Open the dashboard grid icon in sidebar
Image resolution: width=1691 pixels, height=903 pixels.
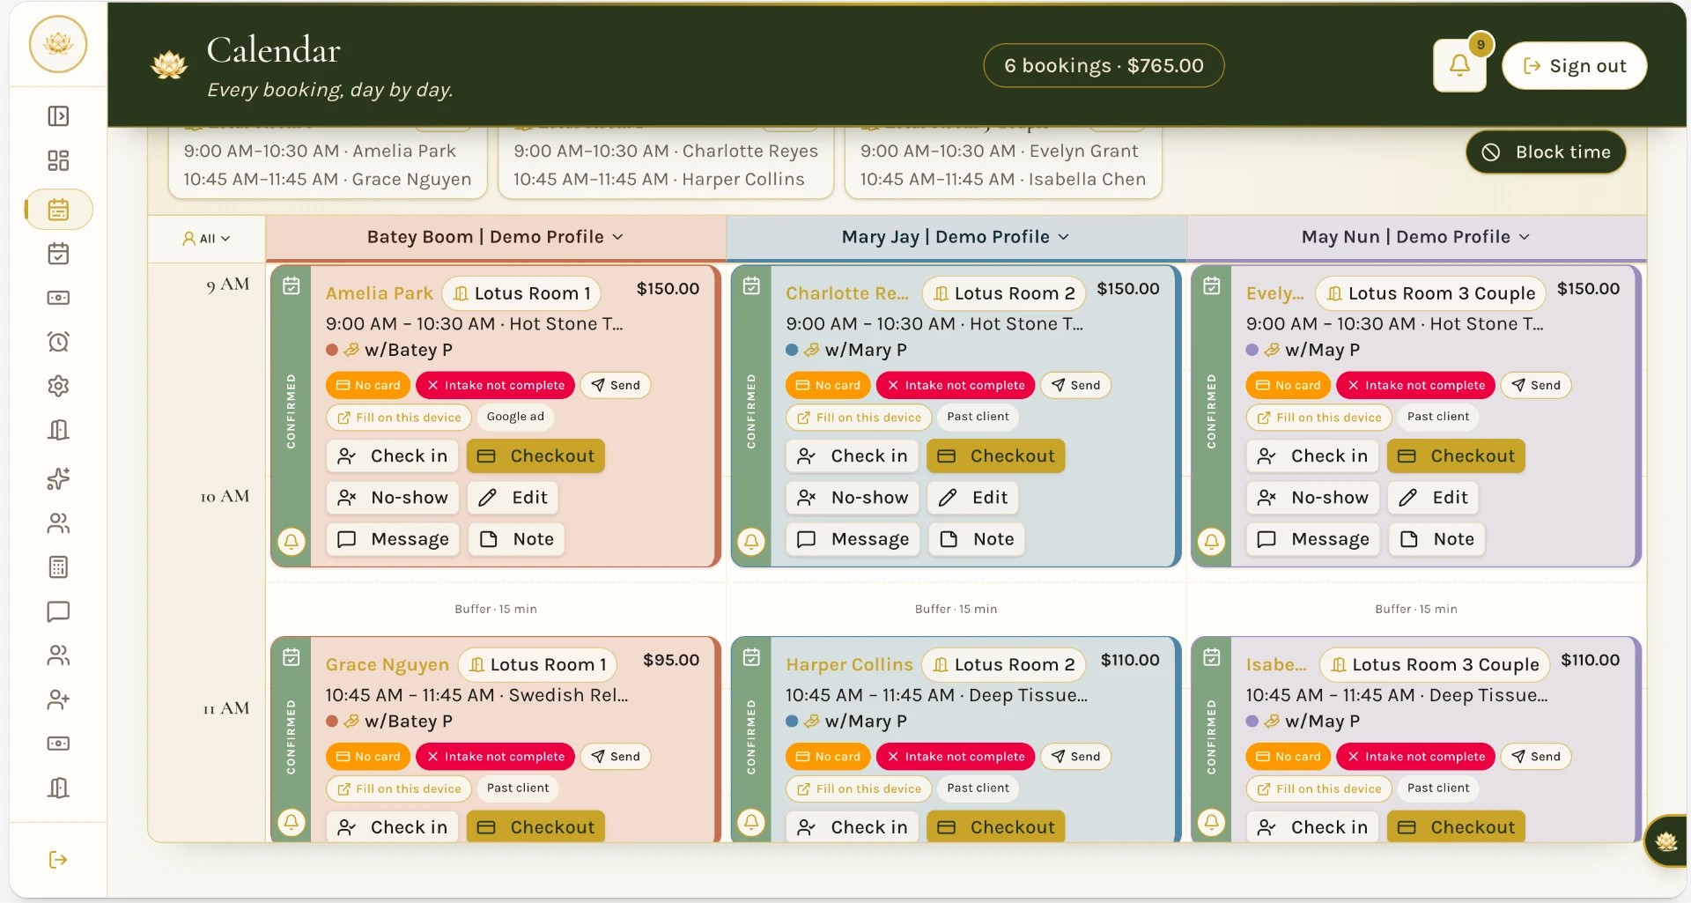tap(58, 160)
